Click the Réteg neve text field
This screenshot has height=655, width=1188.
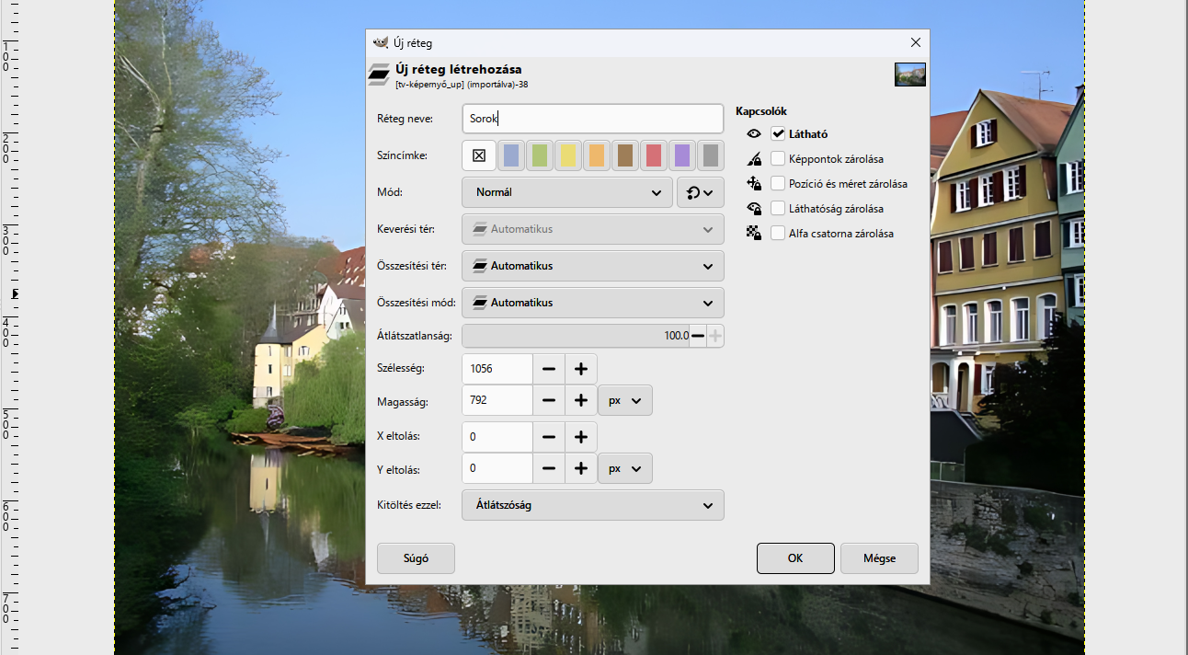coord(593,119)
